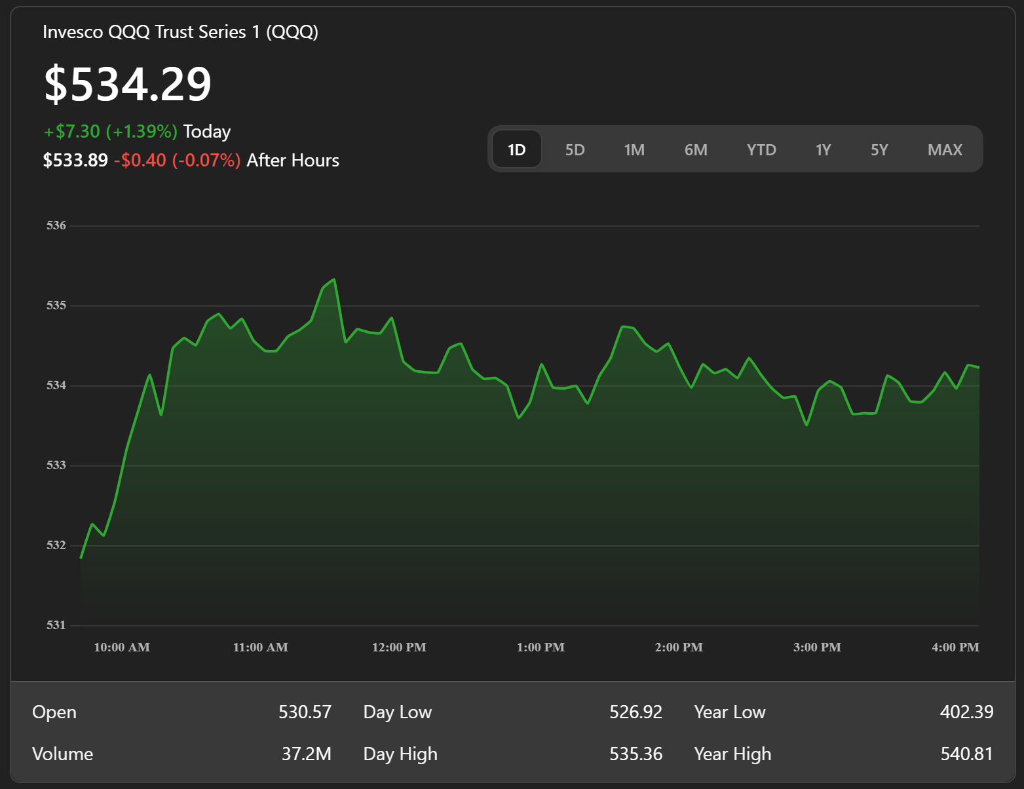The width and height of the screenshot is (1024, 789).
Task: Click the Year Low label
Action: tap(730, 712)
